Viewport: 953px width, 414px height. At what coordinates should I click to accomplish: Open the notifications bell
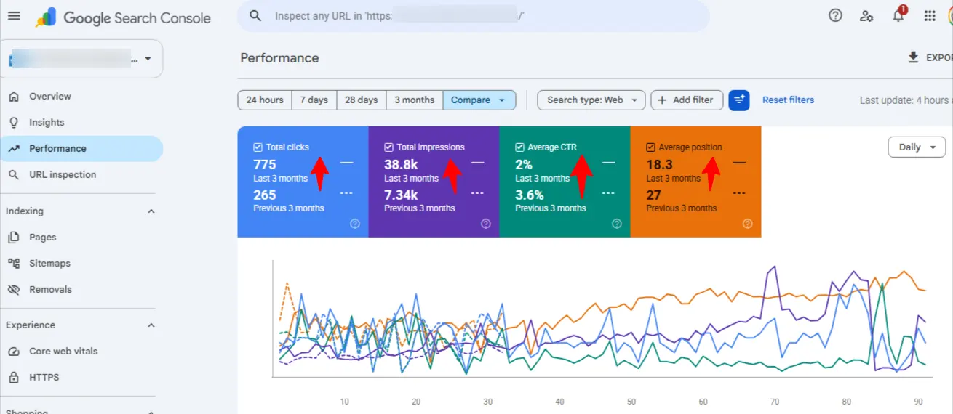click(x=898, y=15)
